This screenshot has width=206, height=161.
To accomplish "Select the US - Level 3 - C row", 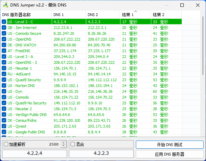I will [x=92, y=22].
